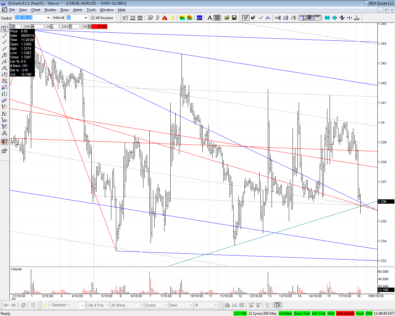
Task: Toggle the All Sessions checkbox
Action: 93,18
